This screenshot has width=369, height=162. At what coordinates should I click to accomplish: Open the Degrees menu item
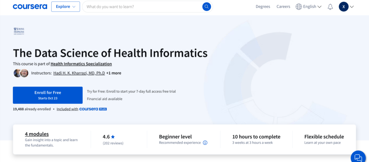click(263, 6)
